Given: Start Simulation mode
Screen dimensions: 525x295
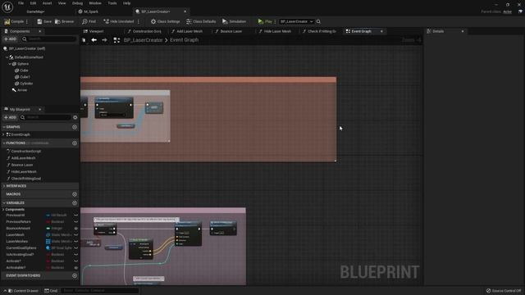Looking at the screenshot, I should click(234, 21).
